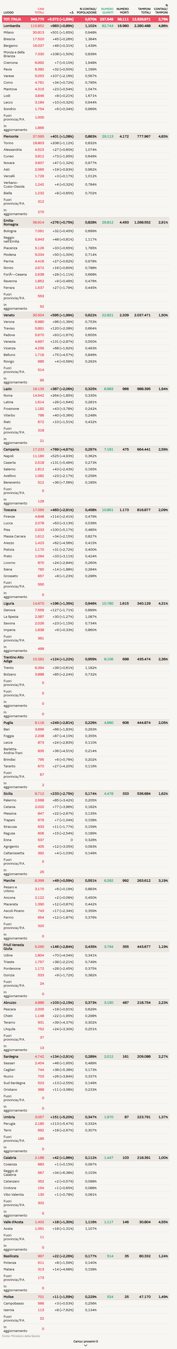177x1349 pixels.
Task: Collapse the Lombardia region row
Action: [12, 26]
